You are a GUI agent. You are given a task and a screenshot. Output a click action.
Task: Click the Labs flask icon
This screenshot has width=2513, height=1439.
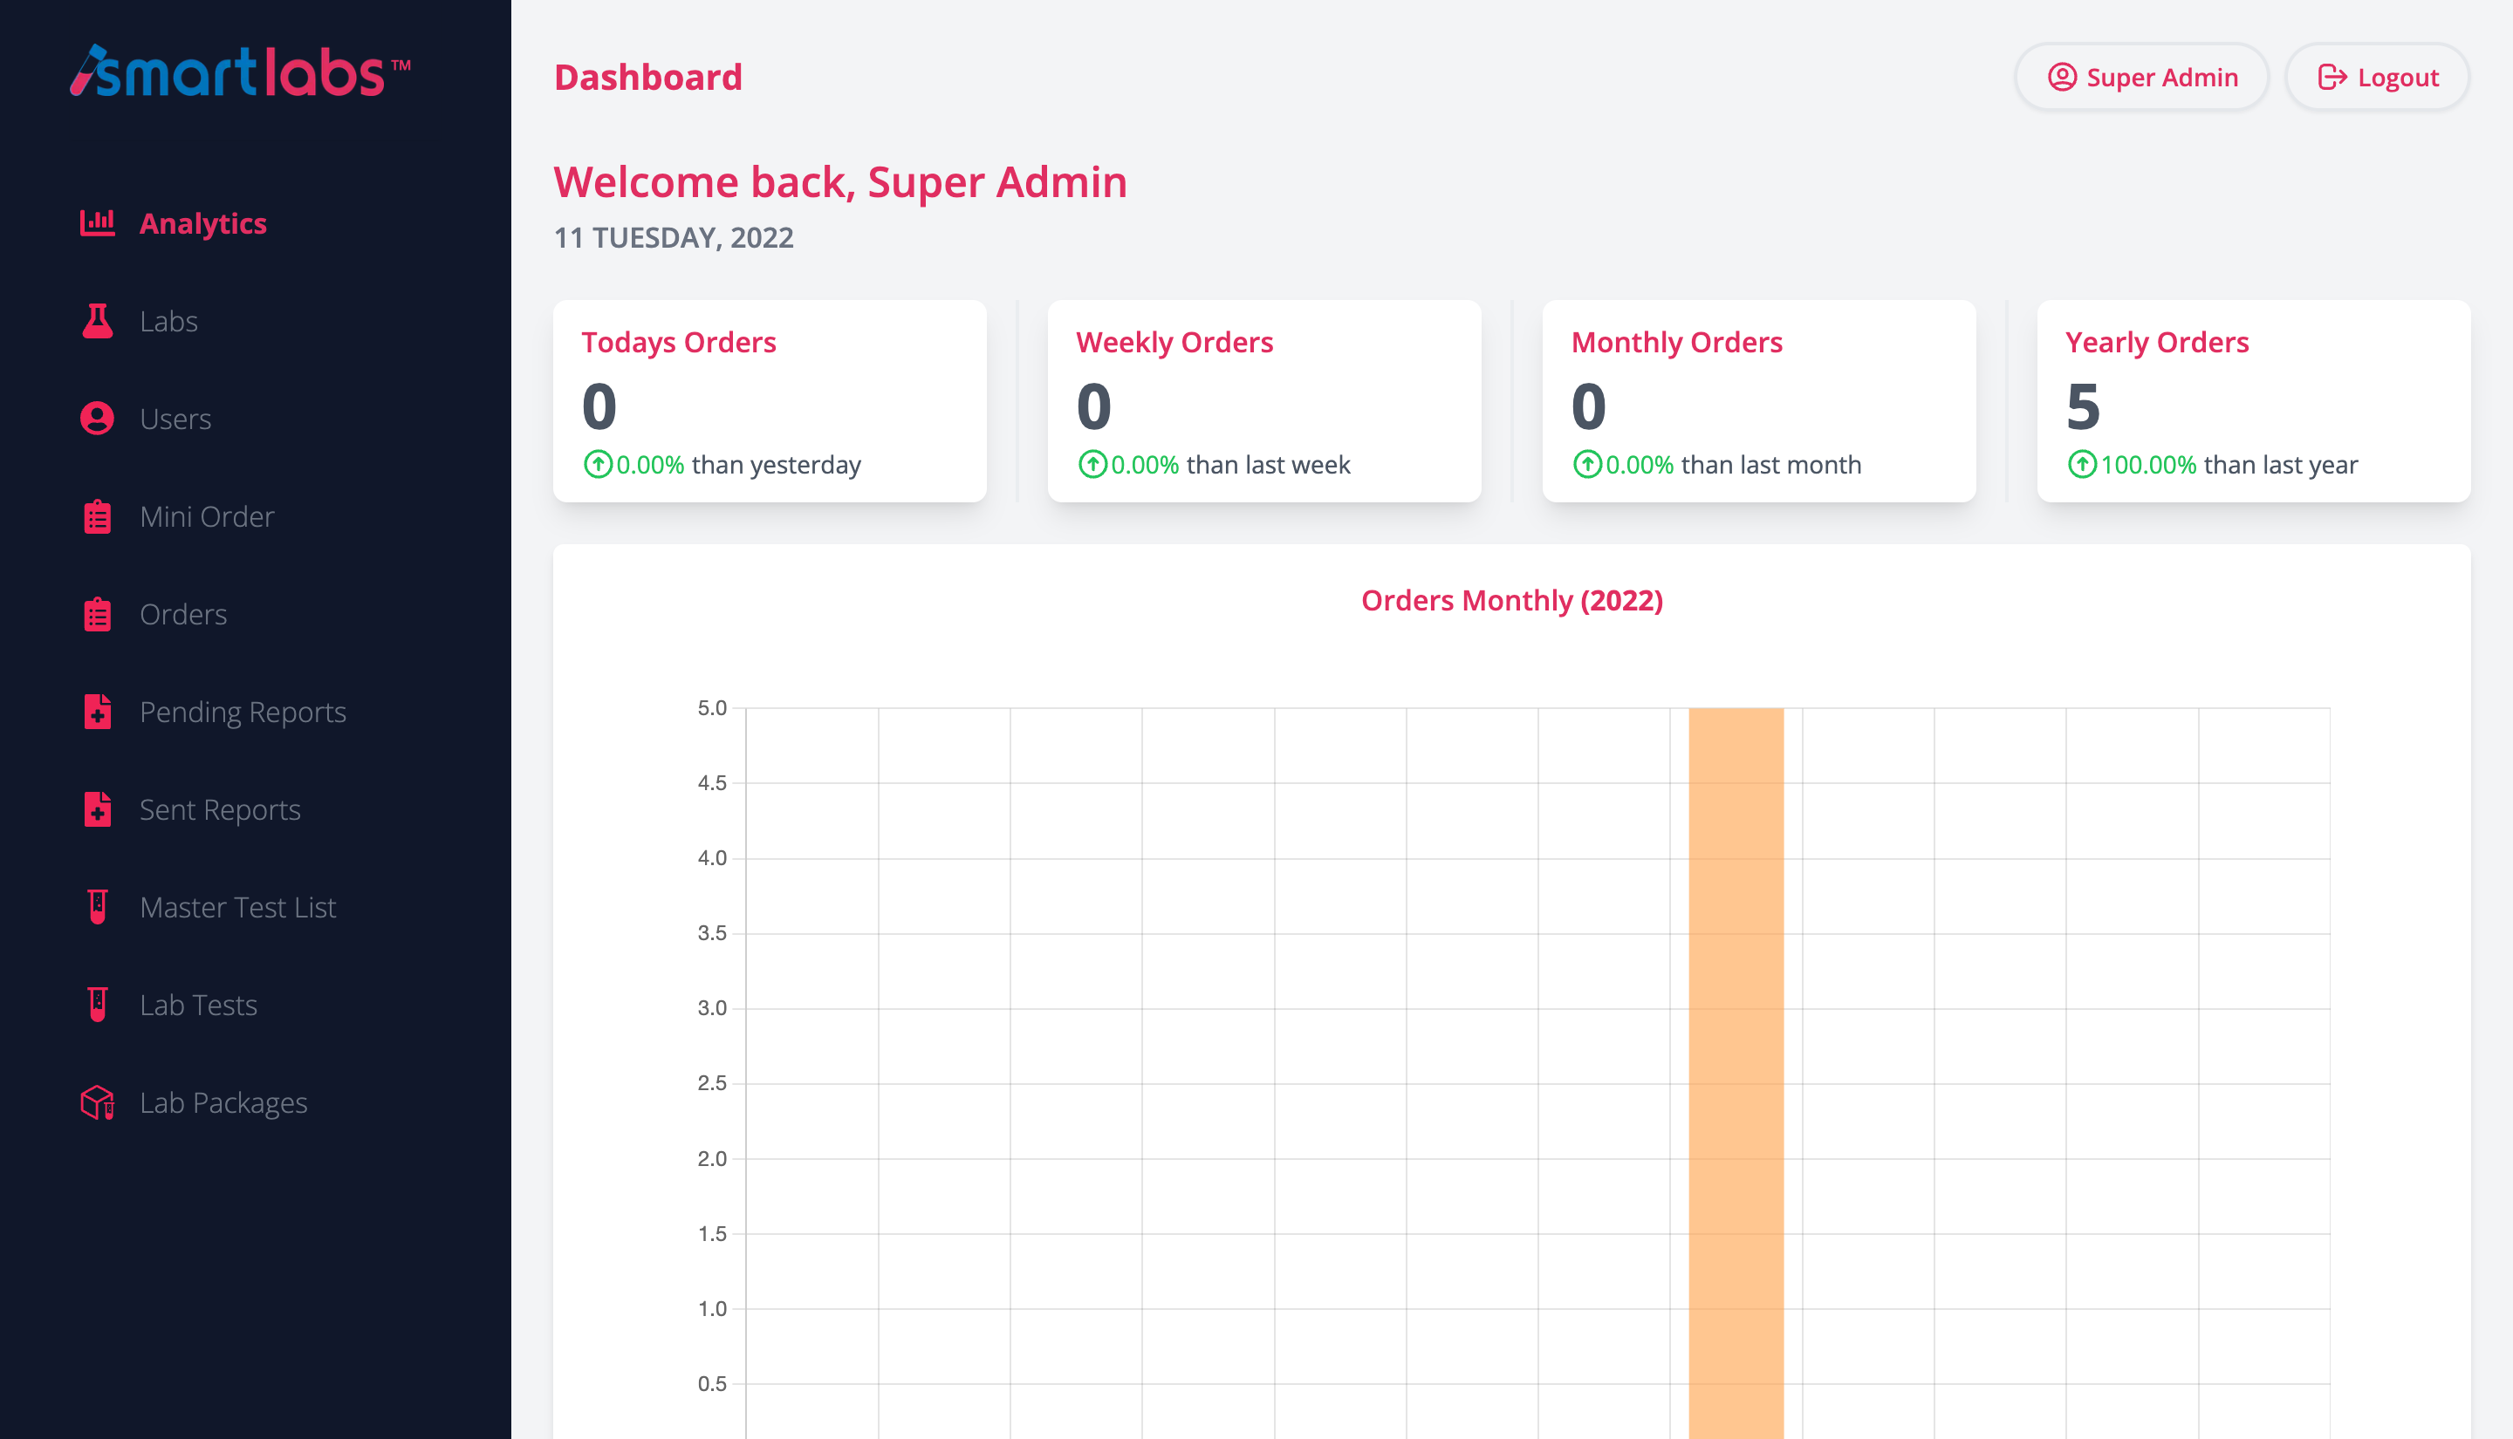tap(97, 321)
